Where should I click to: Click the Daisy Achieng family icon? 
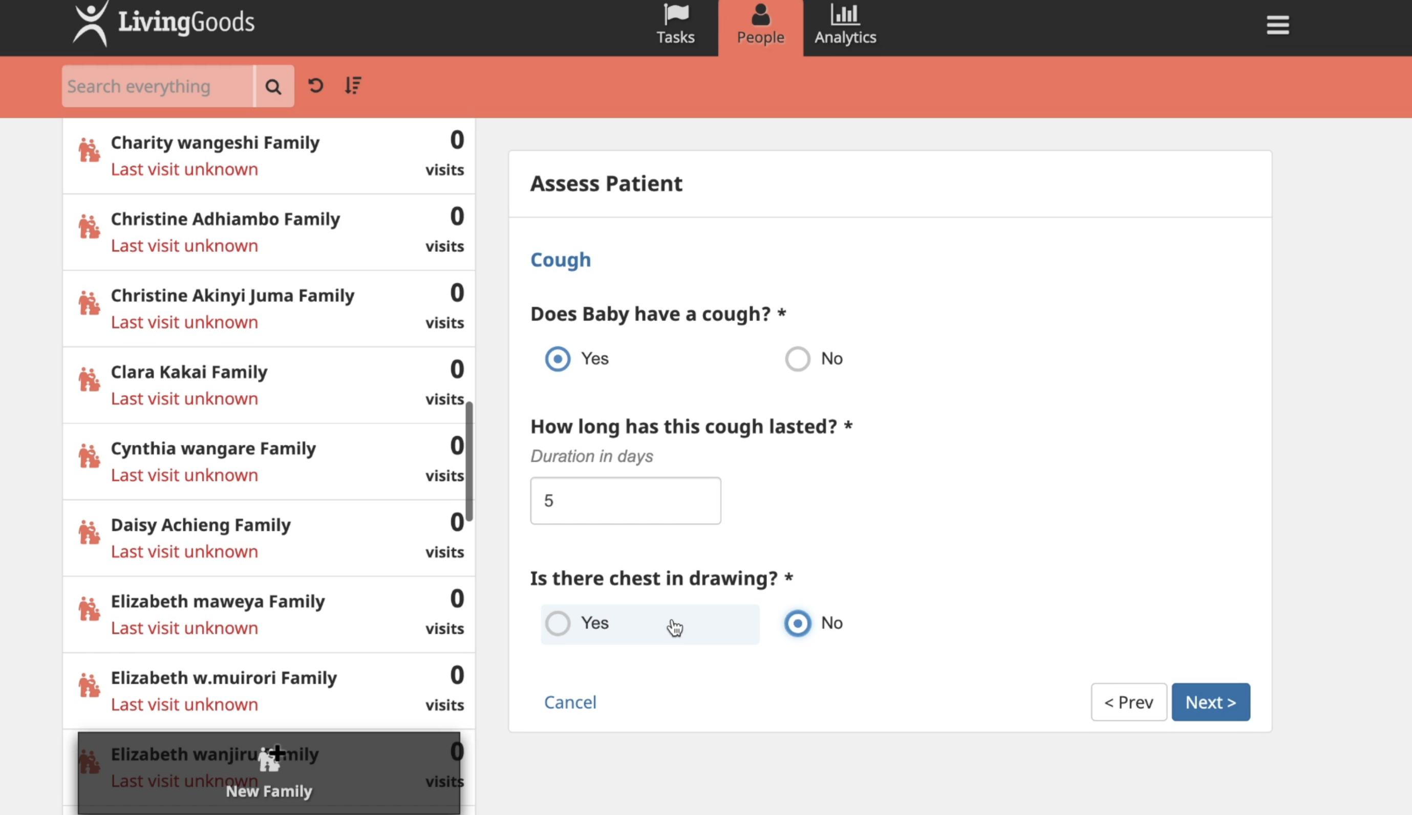(89, 532)
